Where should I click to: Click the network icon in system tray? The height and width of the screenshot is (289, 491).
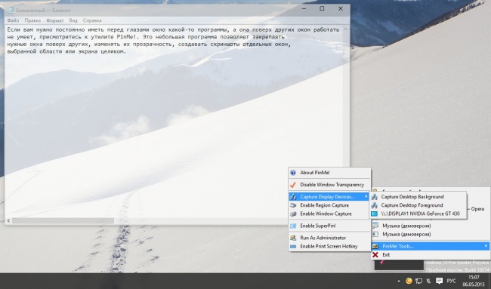coord(418,281)
